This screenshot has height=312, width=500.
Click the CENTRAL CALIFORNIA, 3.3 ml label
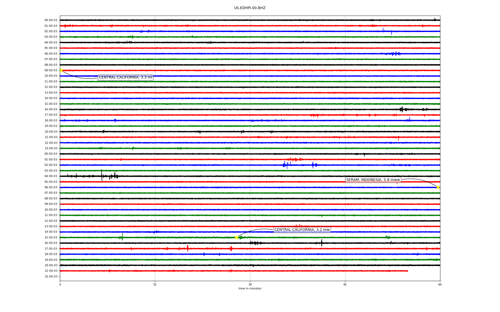pyautogui.click(x=125, y=77)
